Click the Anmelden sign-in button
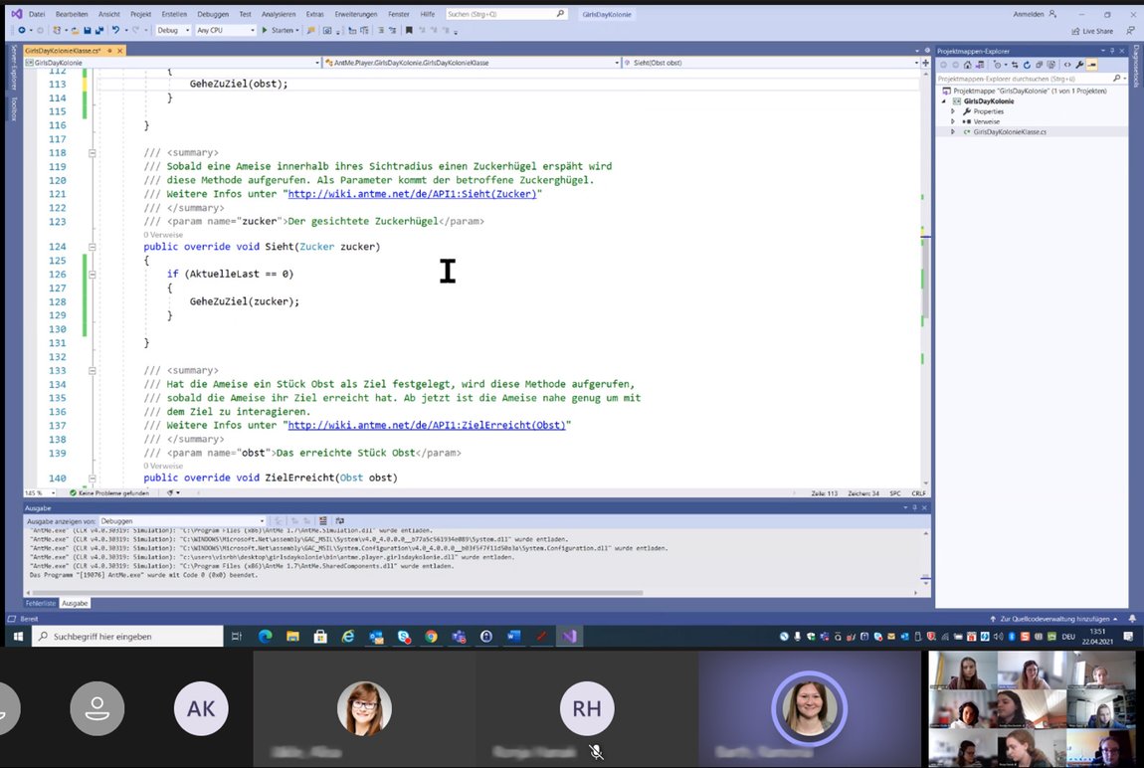Screen dimensions: 1144x768 click(x=1035, y=14)
